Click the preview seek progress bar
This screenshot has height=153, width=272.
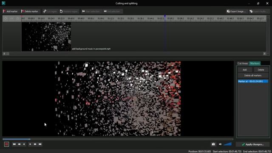pyautogui.click(x=118, y=139)
